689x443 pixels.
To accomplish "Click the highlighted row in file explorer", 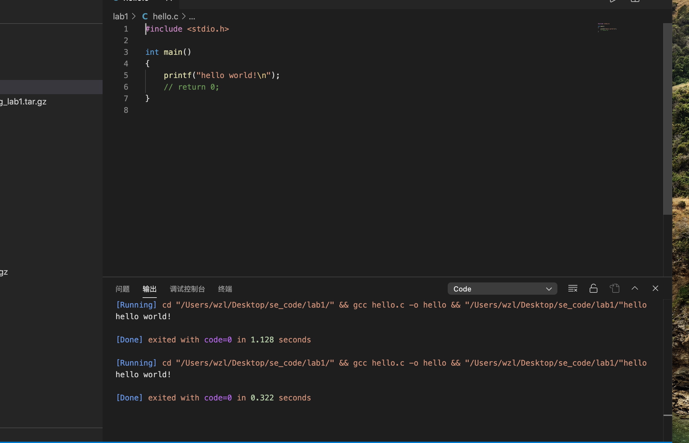I will click(x=51, y=87).
